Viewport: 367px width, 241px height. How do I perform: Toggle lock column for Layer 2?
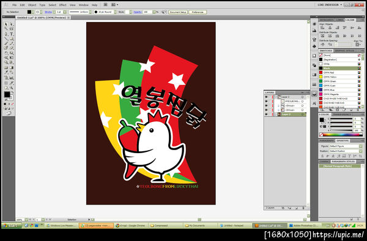[x=270, y=115]
